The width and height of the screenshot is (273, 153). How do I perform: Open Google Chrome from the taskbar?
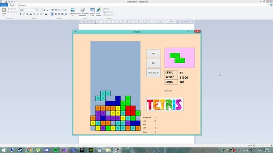click(29, 150)
